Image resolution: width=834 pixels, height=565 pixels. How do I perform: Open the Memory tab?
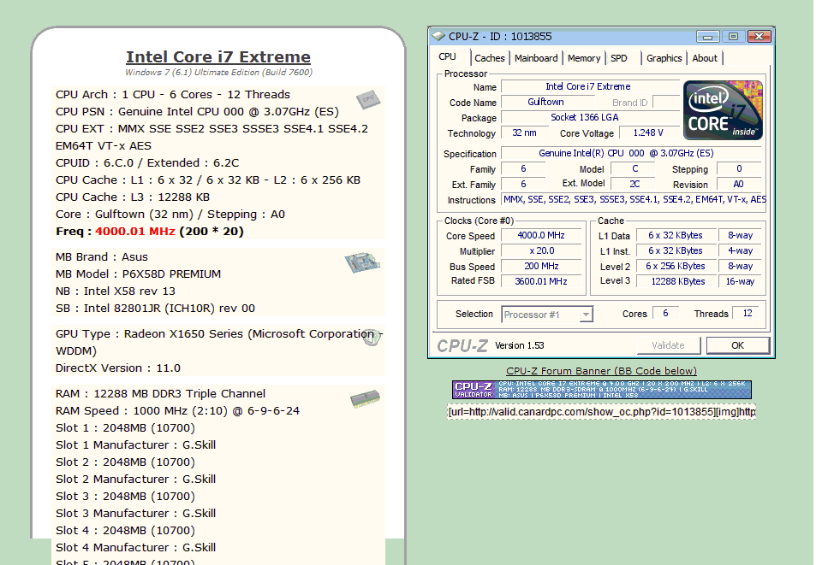click(583, 58)
